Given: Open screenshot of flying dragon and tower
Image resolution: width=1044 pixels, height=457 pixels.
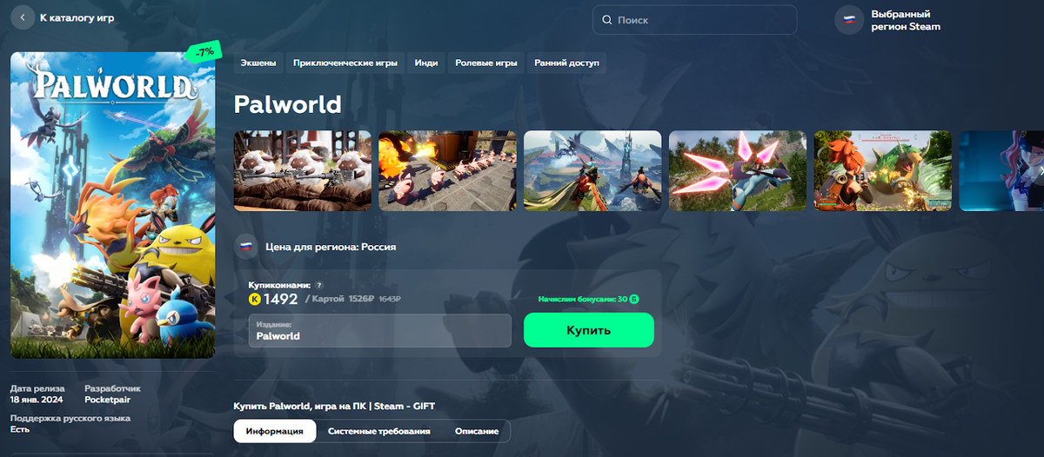Looking at the screenshot, I should point(592,170).
